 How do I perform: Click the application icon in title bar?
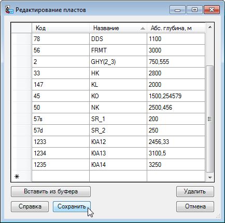tap(9, 10)
